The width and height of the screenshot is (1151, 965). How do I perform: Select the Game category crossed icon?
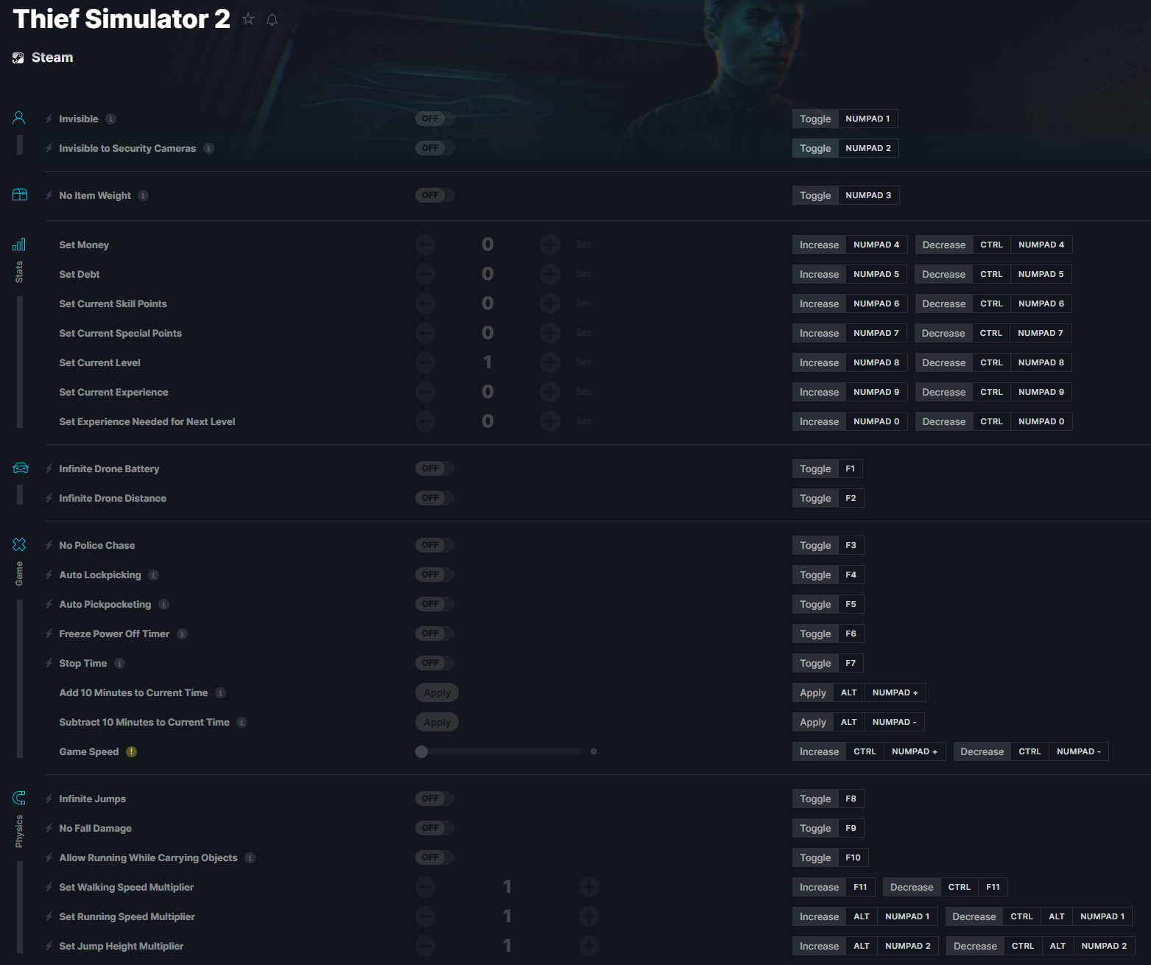[19, 544]
